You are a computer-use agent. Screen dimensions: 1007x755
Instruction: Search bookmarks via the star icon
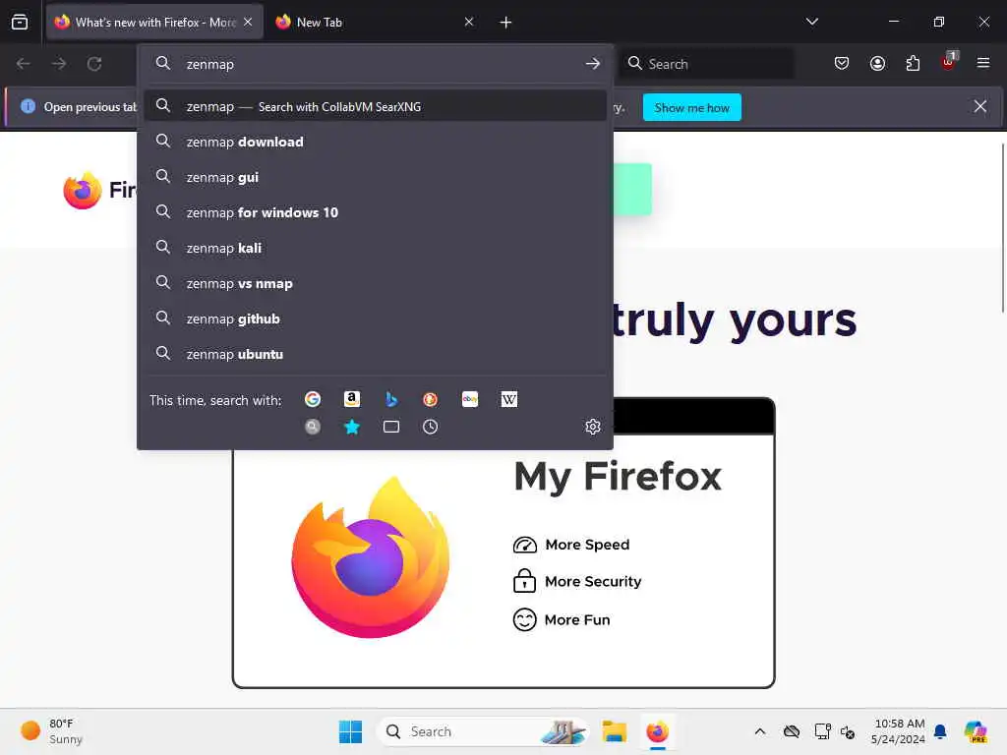pos(352,427)
